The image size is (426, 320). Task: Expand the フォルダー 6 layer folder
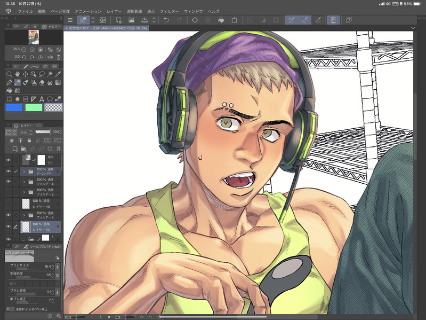(x=24, y=215)
